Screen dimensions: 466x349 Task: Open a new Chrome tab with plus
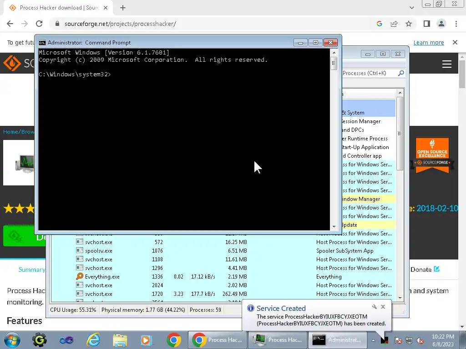pos(123,8)
